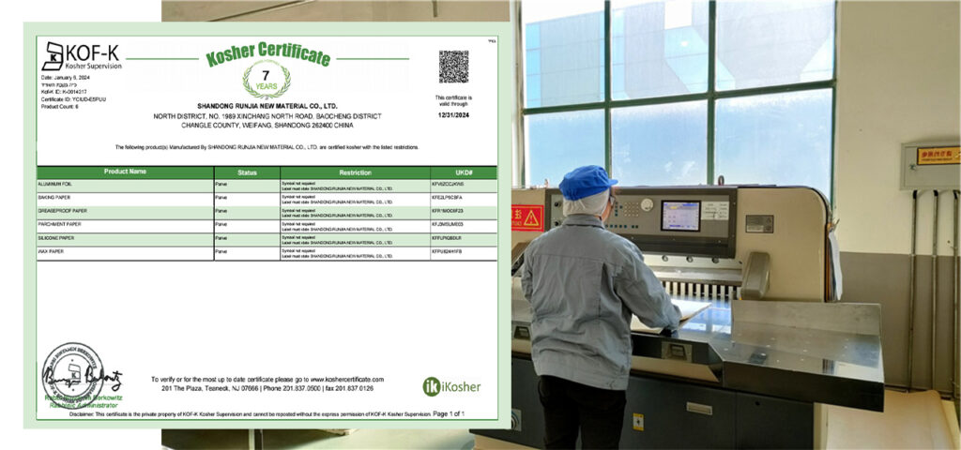Click the UKD code in the WAX PAPER row
The image size is (961, 450).
click(448, 251)
